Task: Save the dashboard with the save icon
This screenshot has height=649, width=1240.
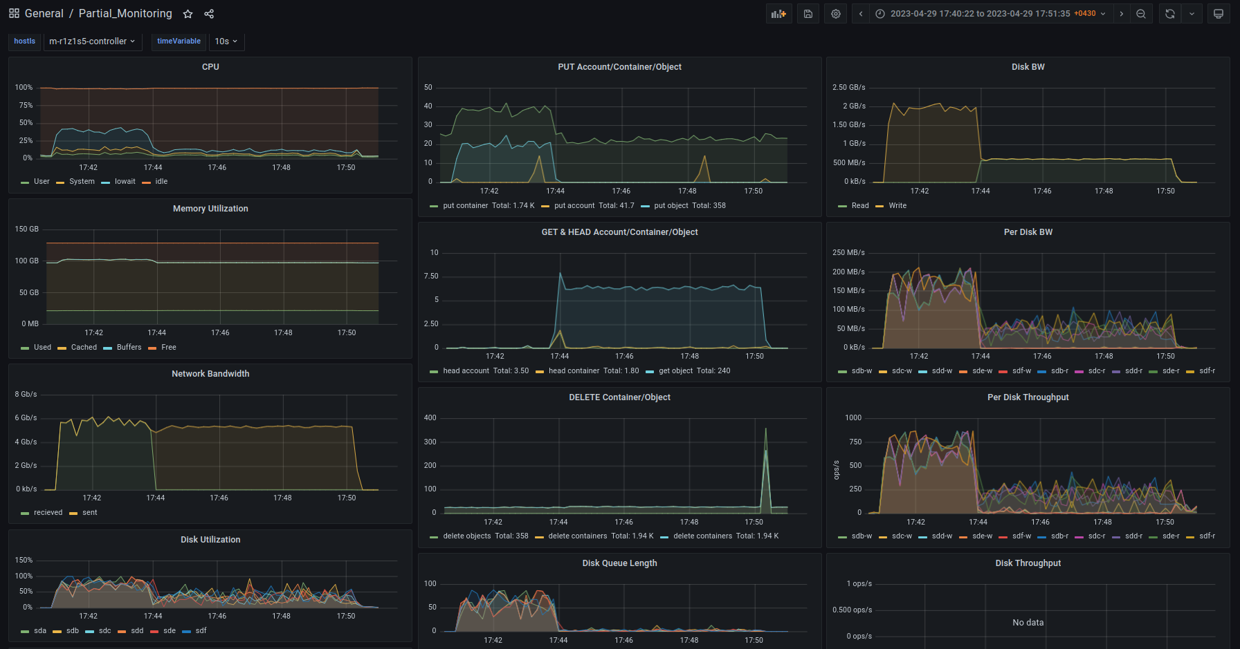Action: click(x=808, y=14)
